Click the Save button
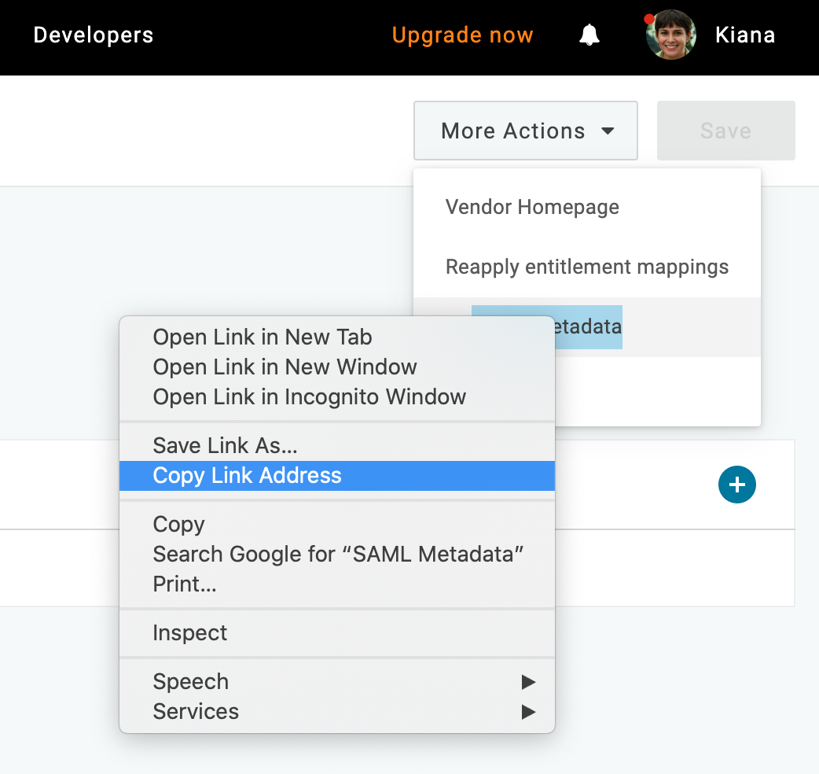The height and width of the screenshot is (774, 819). point(725,131)
